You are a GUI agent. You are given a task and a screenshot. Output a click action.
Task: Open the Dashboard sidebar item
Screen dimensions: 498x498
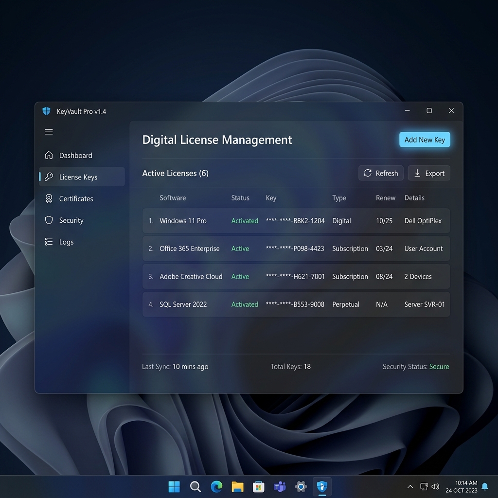pyautogui.click(x=82, y=155)
